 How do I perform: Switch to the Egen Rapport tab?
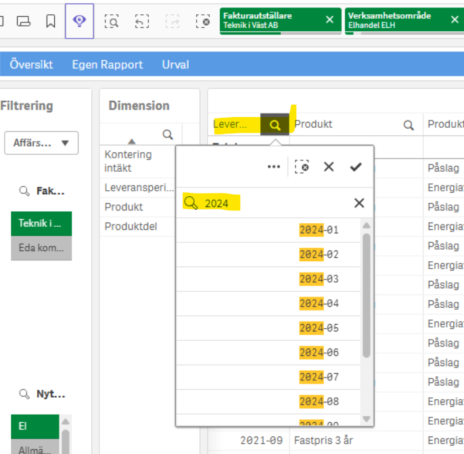108,65
